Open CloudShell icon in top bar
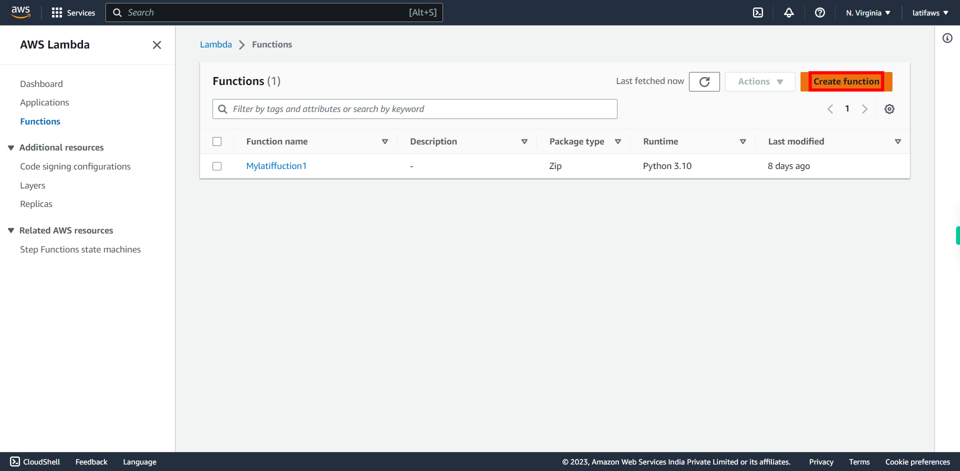Viewport: 960px width, 471px height. click(x=758, y=12)
